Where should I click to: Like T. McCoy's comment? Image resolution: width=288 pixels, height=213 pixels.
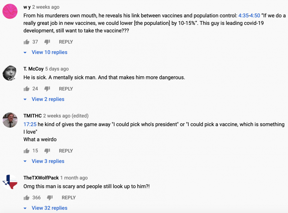(26, 89)
